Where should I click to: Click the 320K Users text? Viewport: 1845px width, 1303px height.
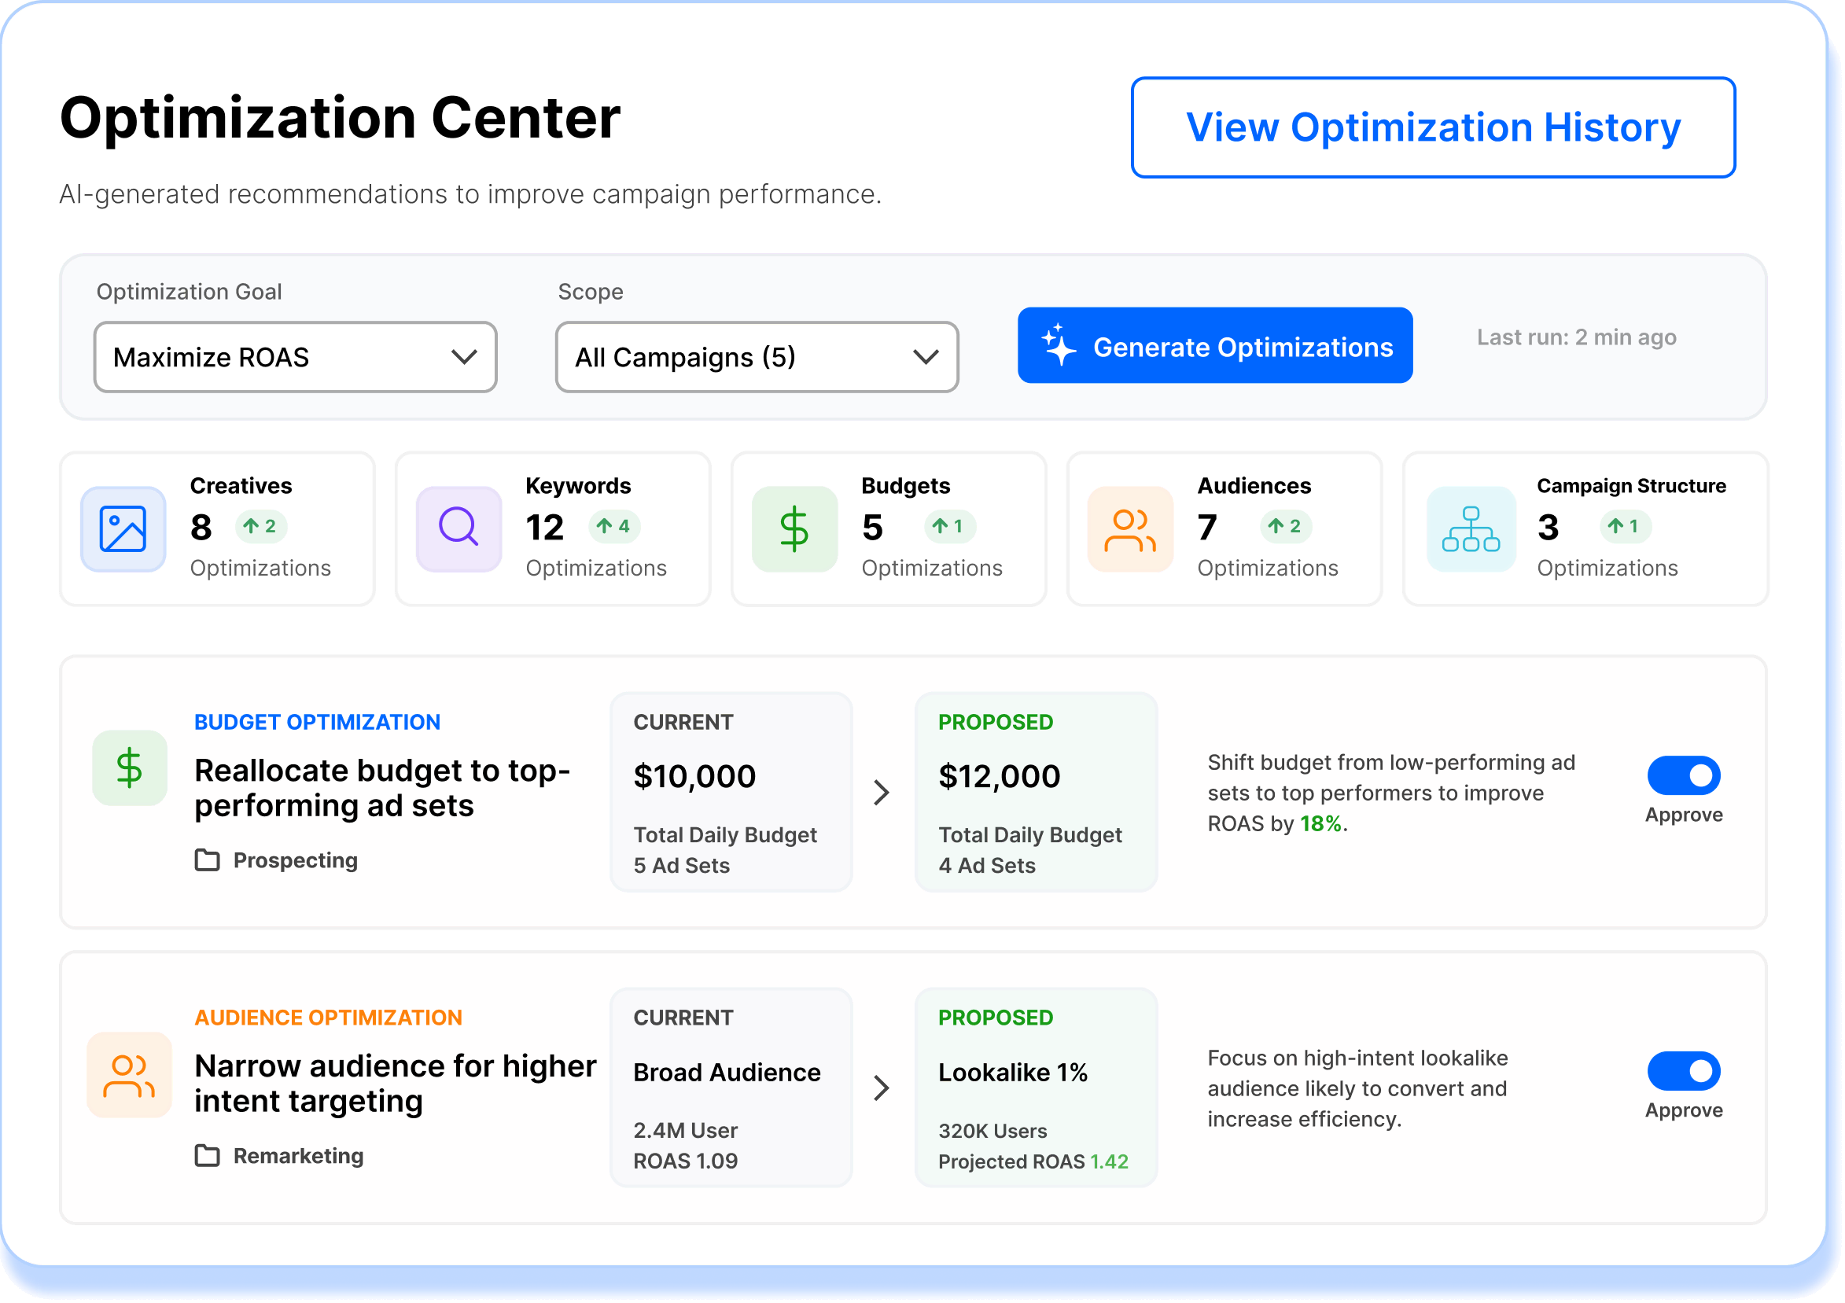pos(992,1132)
